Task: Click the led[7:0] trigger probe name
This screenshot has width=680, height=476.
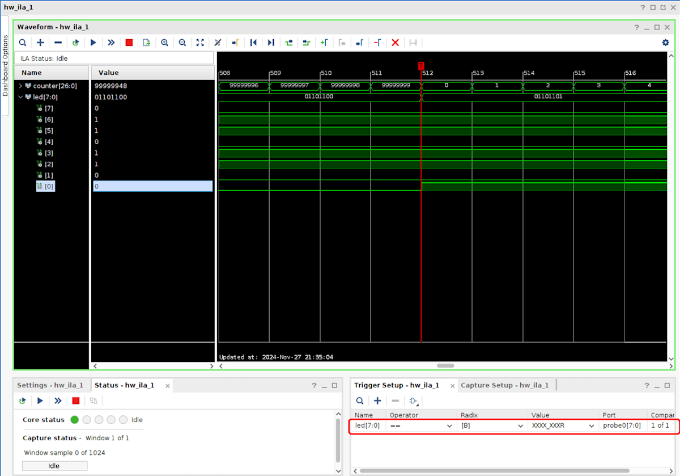Action: pos(367,426)
